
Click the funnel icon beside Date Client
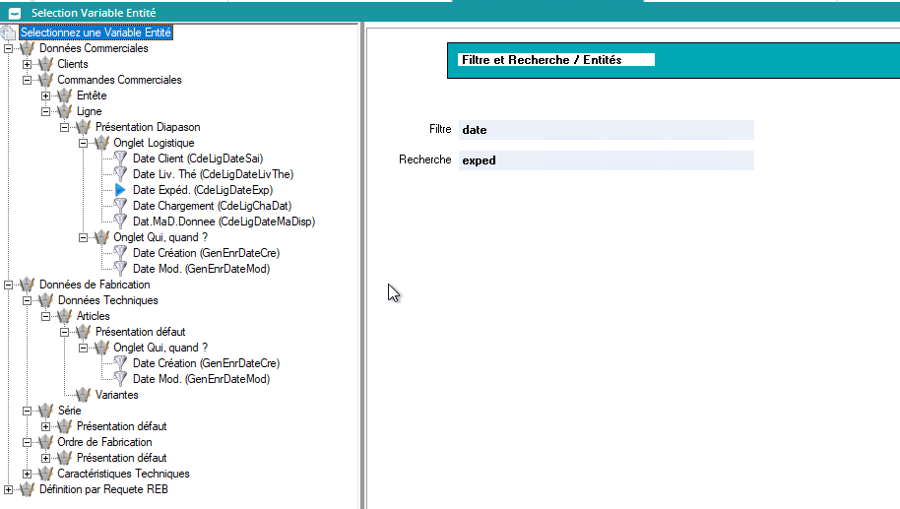point(121,159)
